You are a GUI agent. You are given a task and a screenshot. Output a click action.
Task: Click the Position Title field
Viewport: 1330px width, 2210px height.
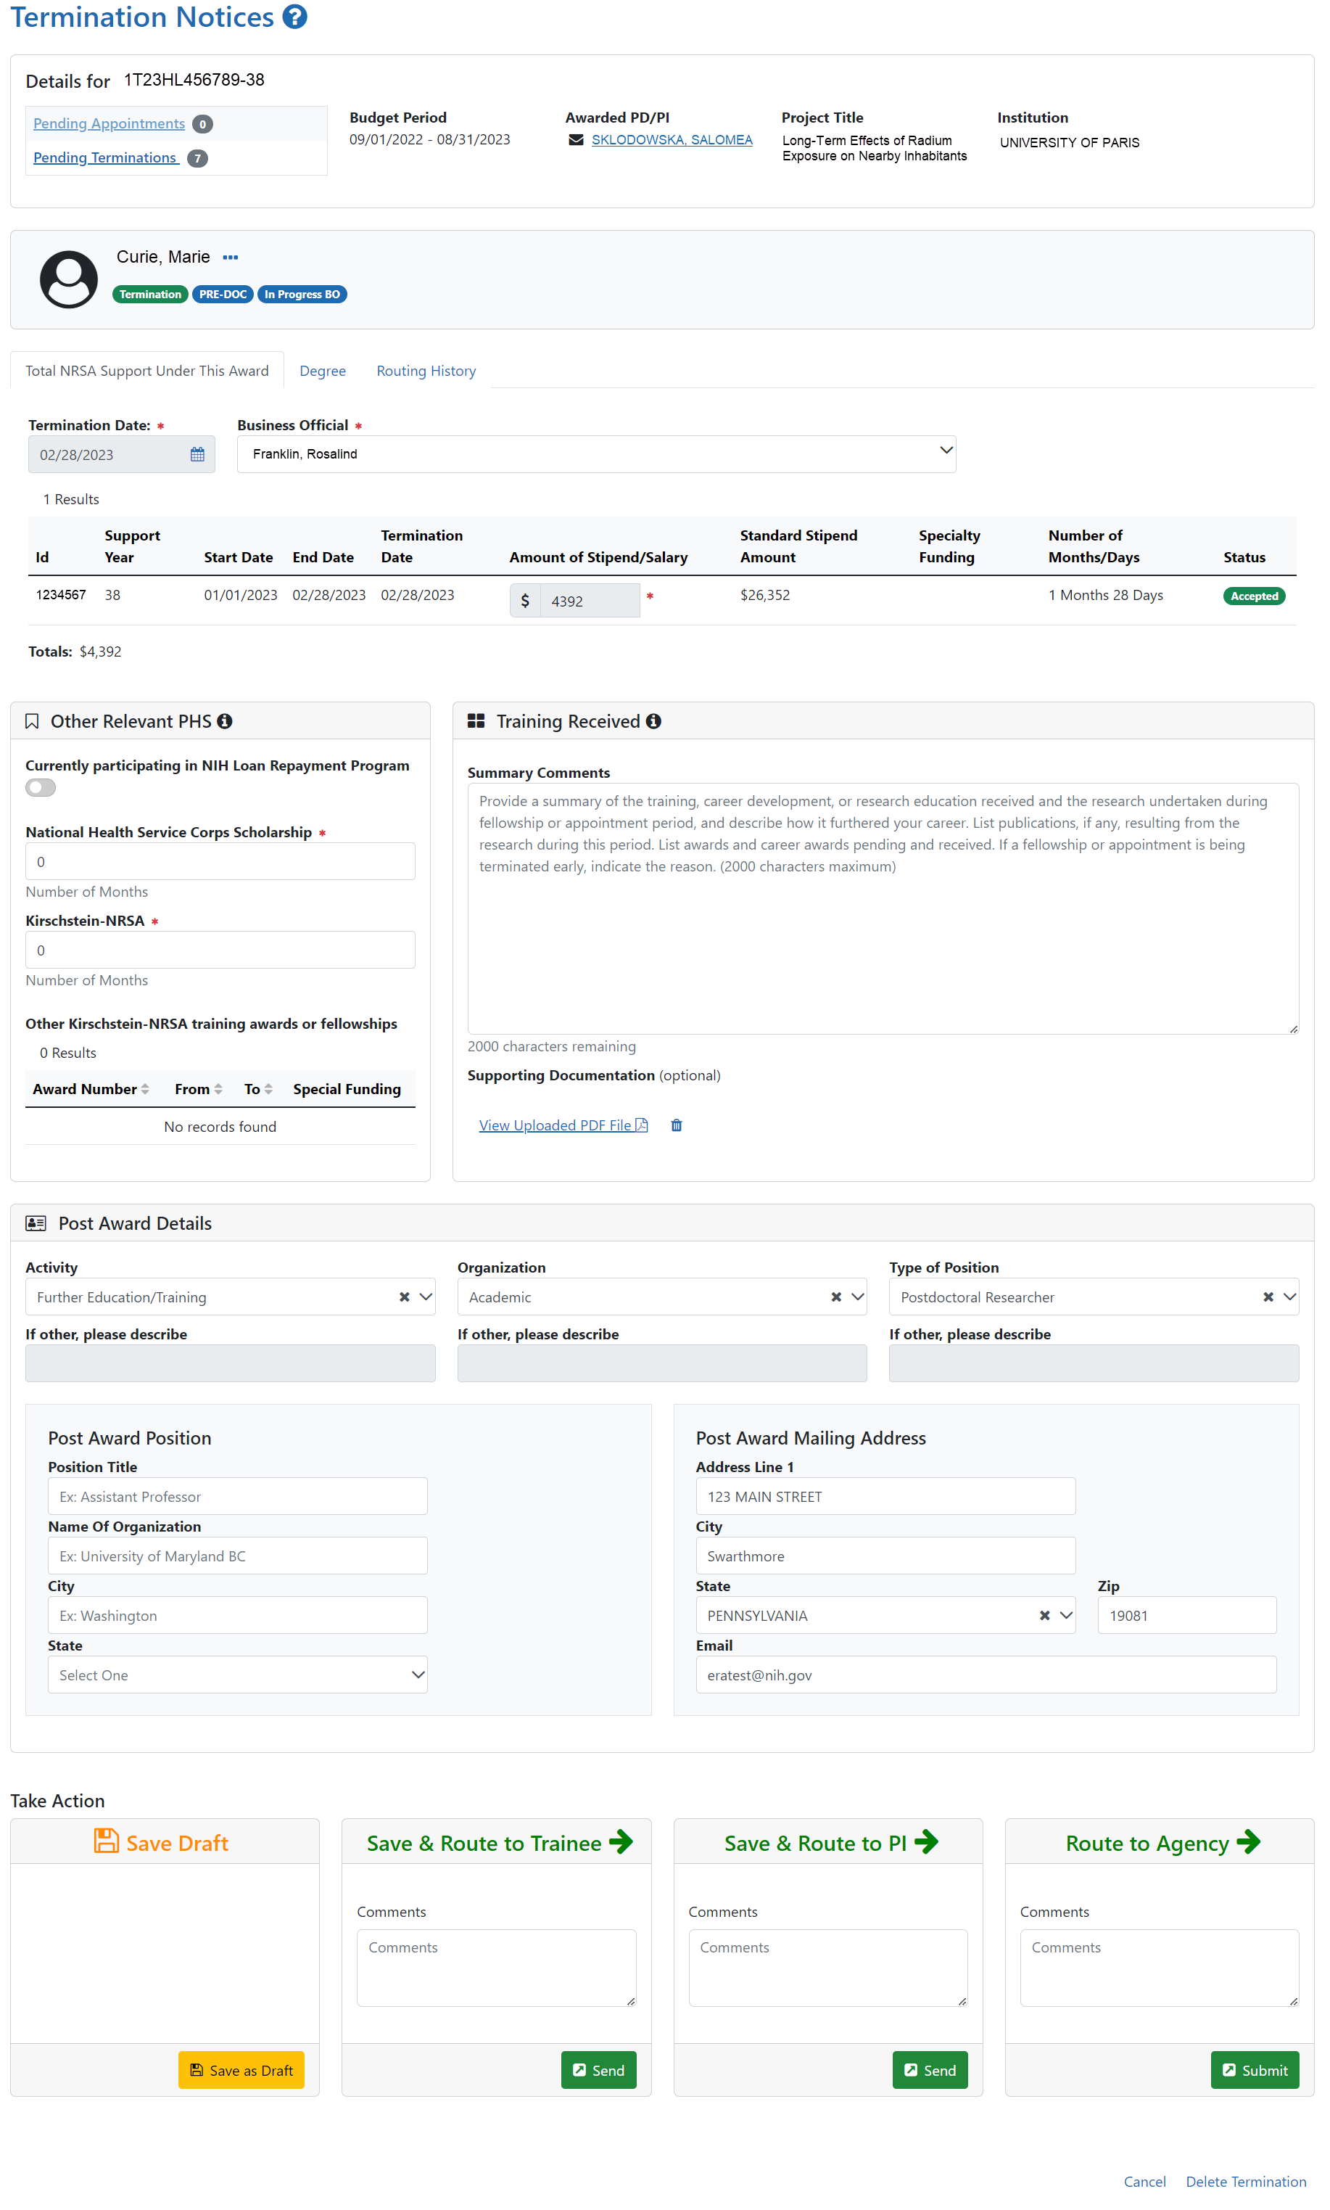pos(238,1496)
